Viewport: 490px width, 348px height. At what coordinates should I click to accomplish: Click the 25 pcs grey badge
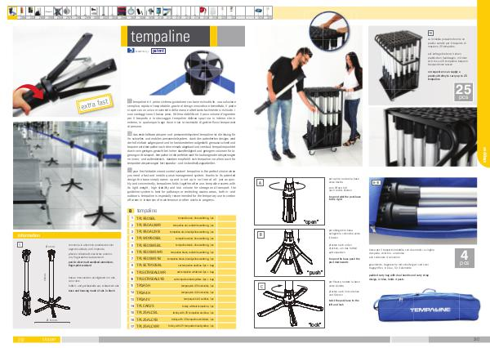(463, 92)
